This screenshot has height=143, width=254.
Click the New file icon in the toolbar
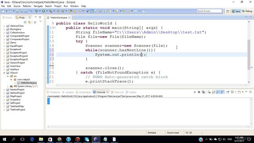click(3, 11)
